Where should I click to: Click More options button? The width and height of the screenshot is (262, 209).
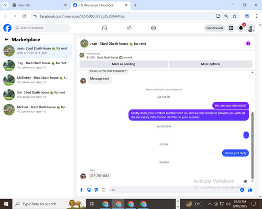210,64
